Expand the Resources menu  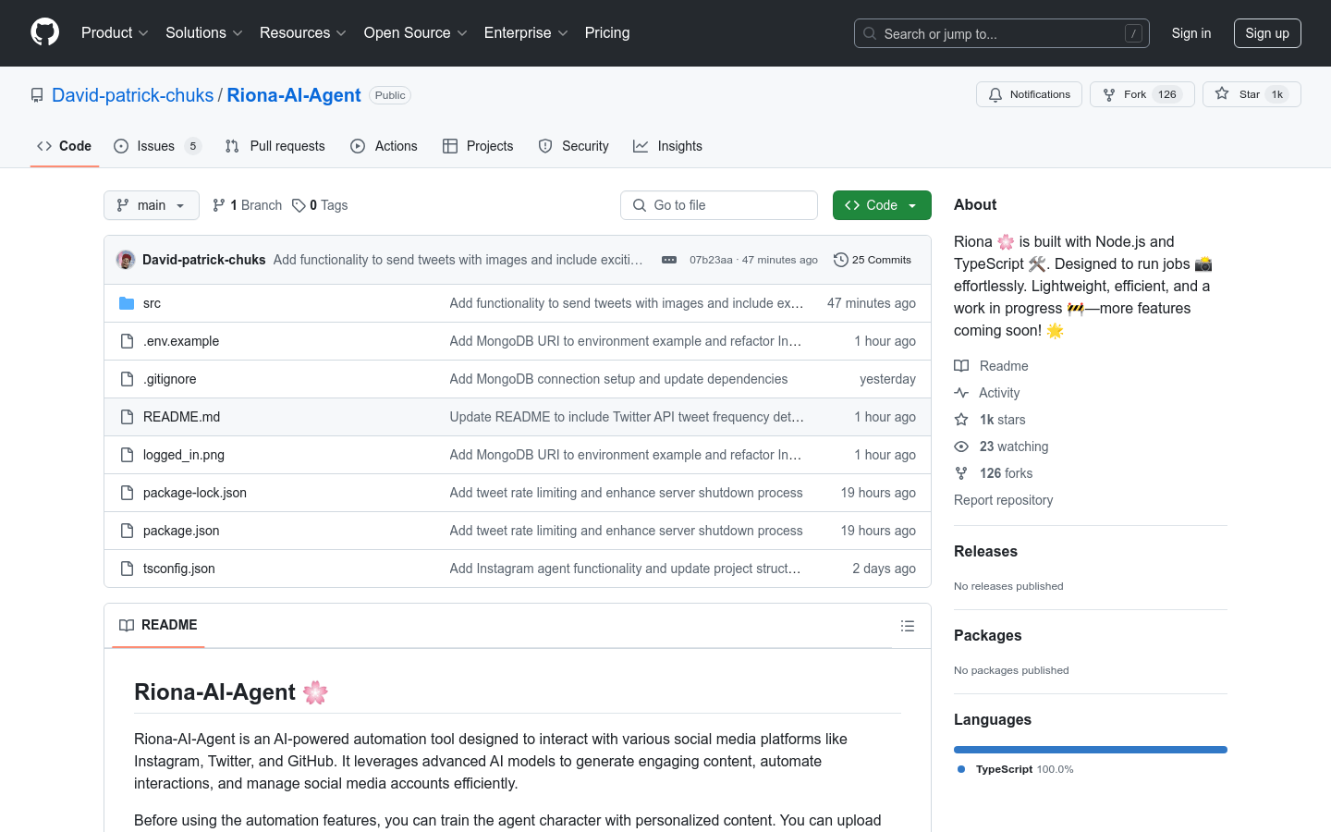click(303, 32)
